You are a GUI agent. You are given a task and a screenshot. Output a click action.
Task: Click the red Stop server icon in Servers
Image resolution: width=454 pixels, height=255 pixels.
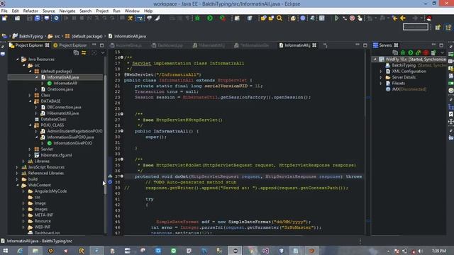[426, 52]
